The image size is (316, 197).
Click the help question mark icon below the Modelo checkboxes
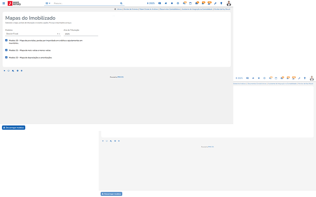coord(17,71)
